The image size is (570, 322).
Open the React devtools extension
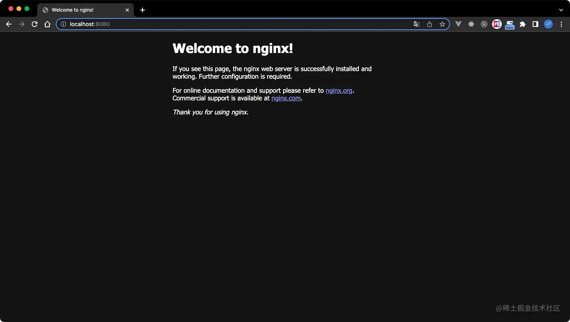(471, 24)
